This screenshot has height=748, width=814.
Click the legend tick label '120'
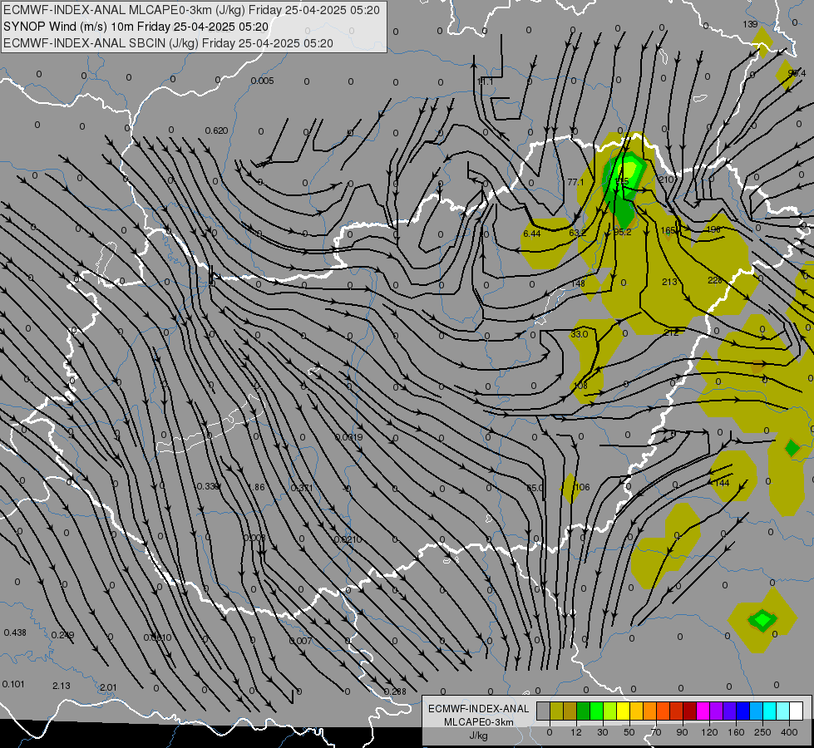[x=709, y=732]
